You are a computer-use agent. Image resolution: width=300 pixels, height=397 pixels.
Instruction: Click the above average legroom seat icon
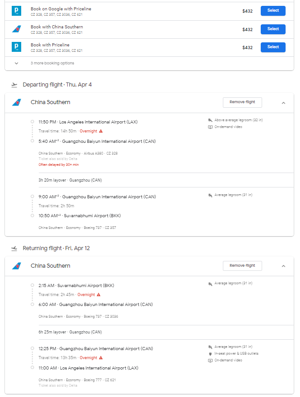210,120
